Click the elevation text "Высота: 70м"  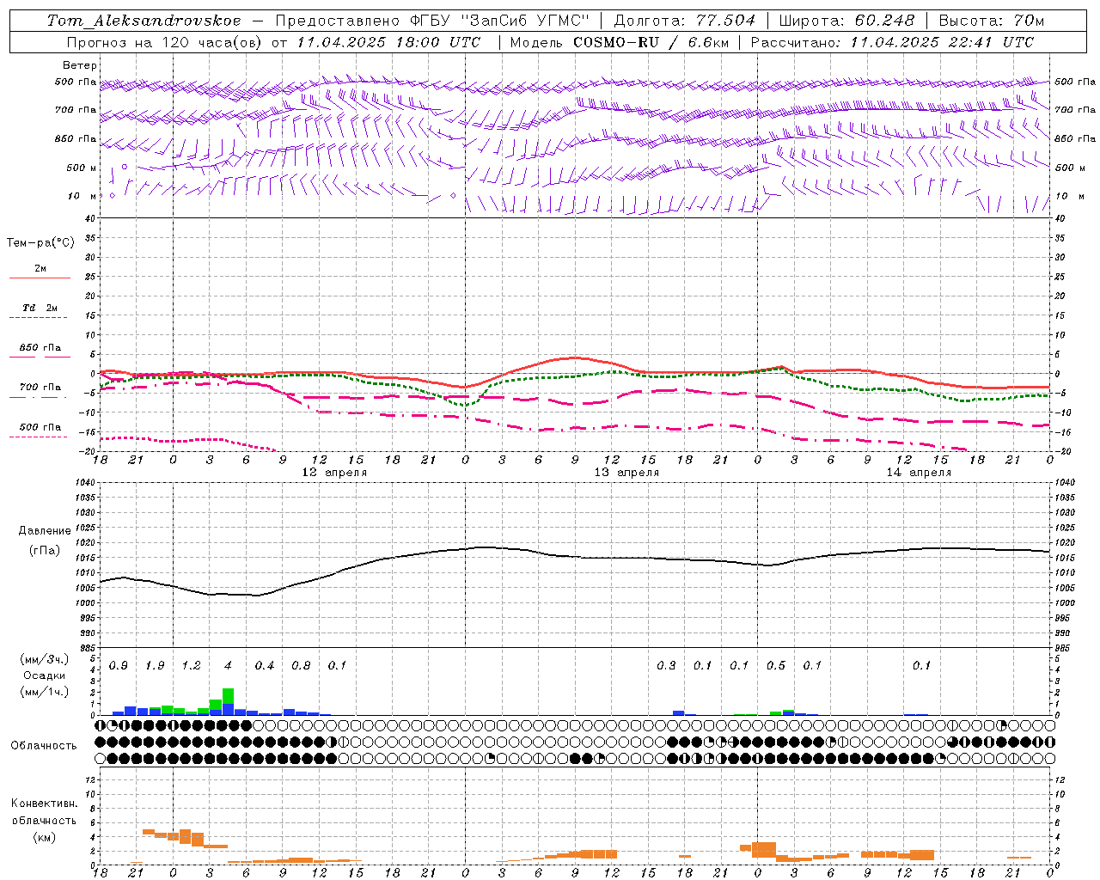click(992, 21)
